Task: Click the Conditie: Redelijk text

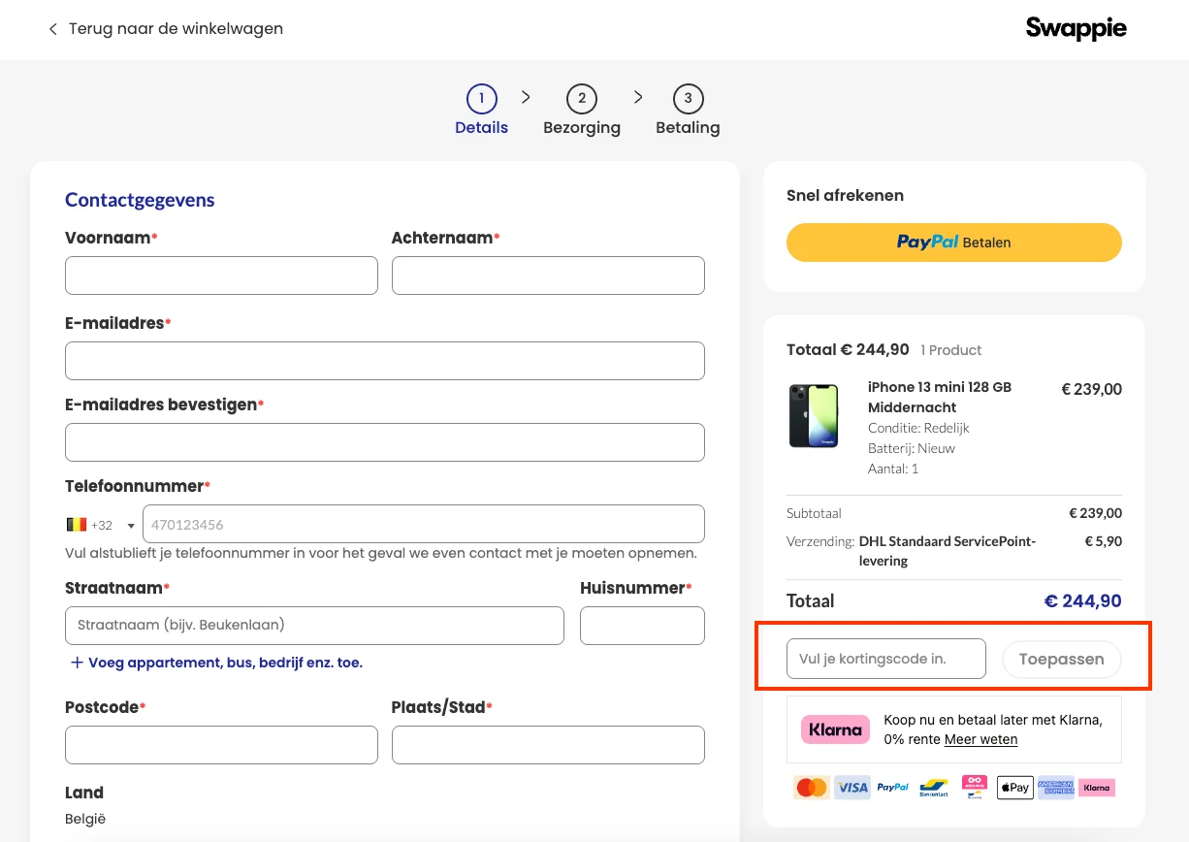Action: [x=918, y=428]
